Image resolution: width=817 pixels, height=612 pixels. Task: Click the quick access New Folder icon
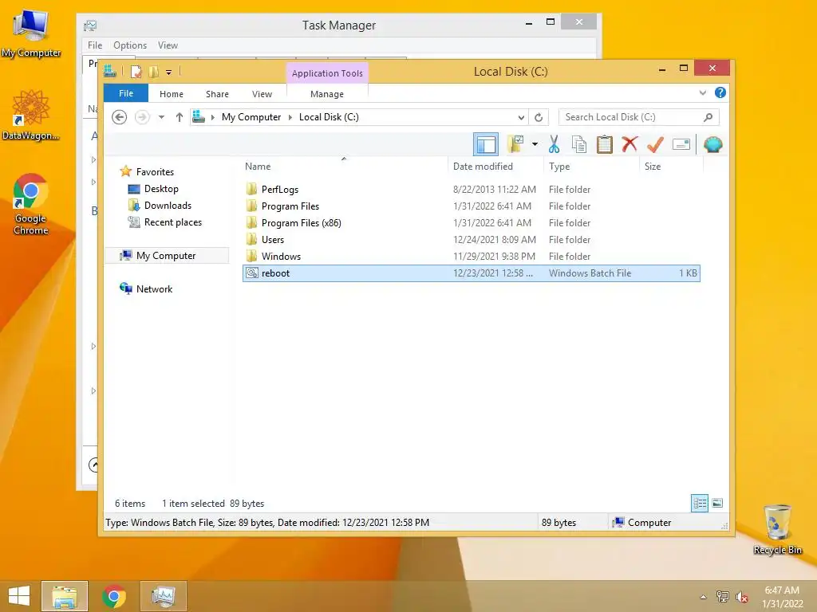pos(153,72)
